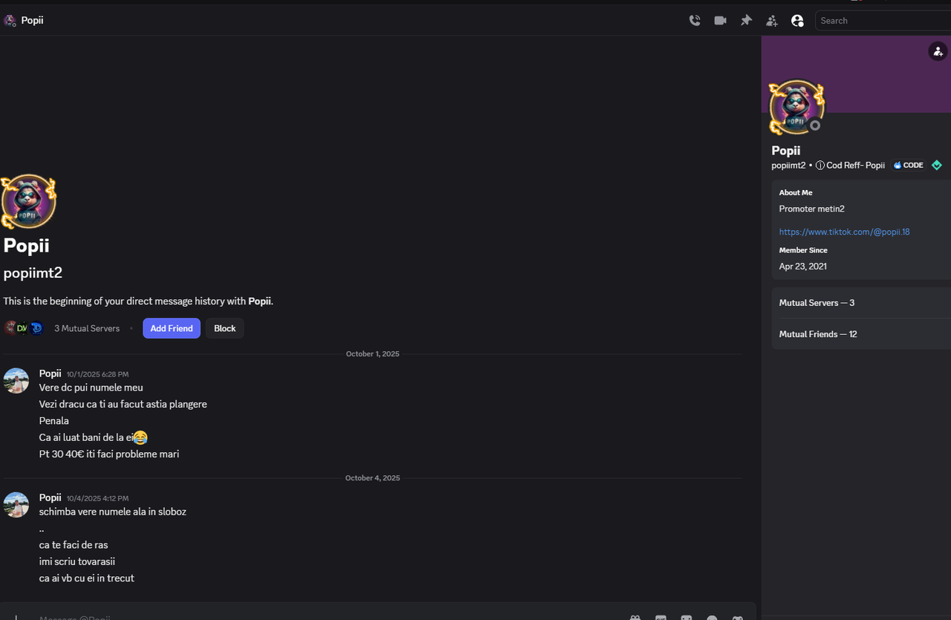Click 'Pt 30 40€ iti faci probleme mari'
This screenshot has width=951, height=620.
[x=109, y=454]
